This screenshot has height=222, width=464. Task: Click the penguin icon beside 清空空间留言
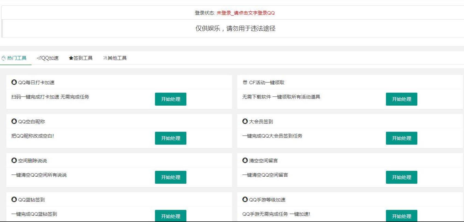tap(245, 160)
